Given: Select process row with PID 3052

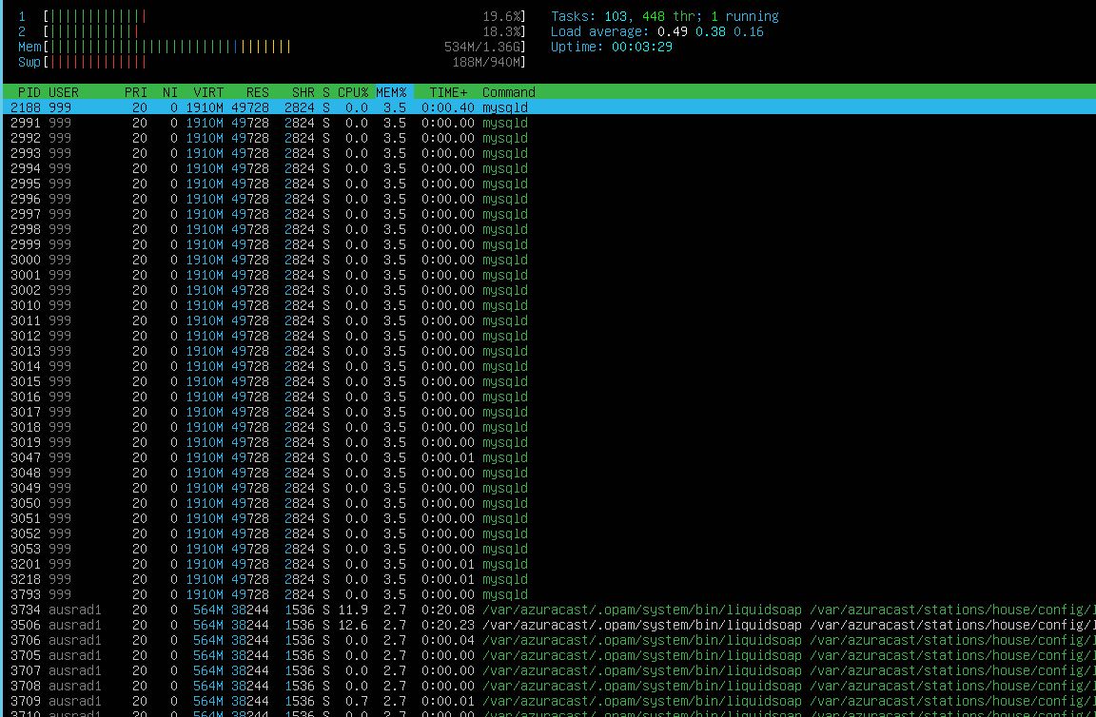Looking at the screenshot, I should [x=548, y=533].
